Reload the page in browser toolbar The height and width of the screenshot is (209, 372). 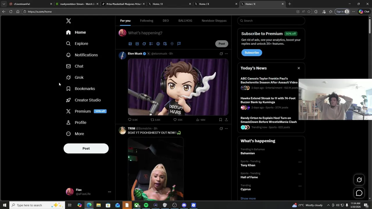[11, 12]
